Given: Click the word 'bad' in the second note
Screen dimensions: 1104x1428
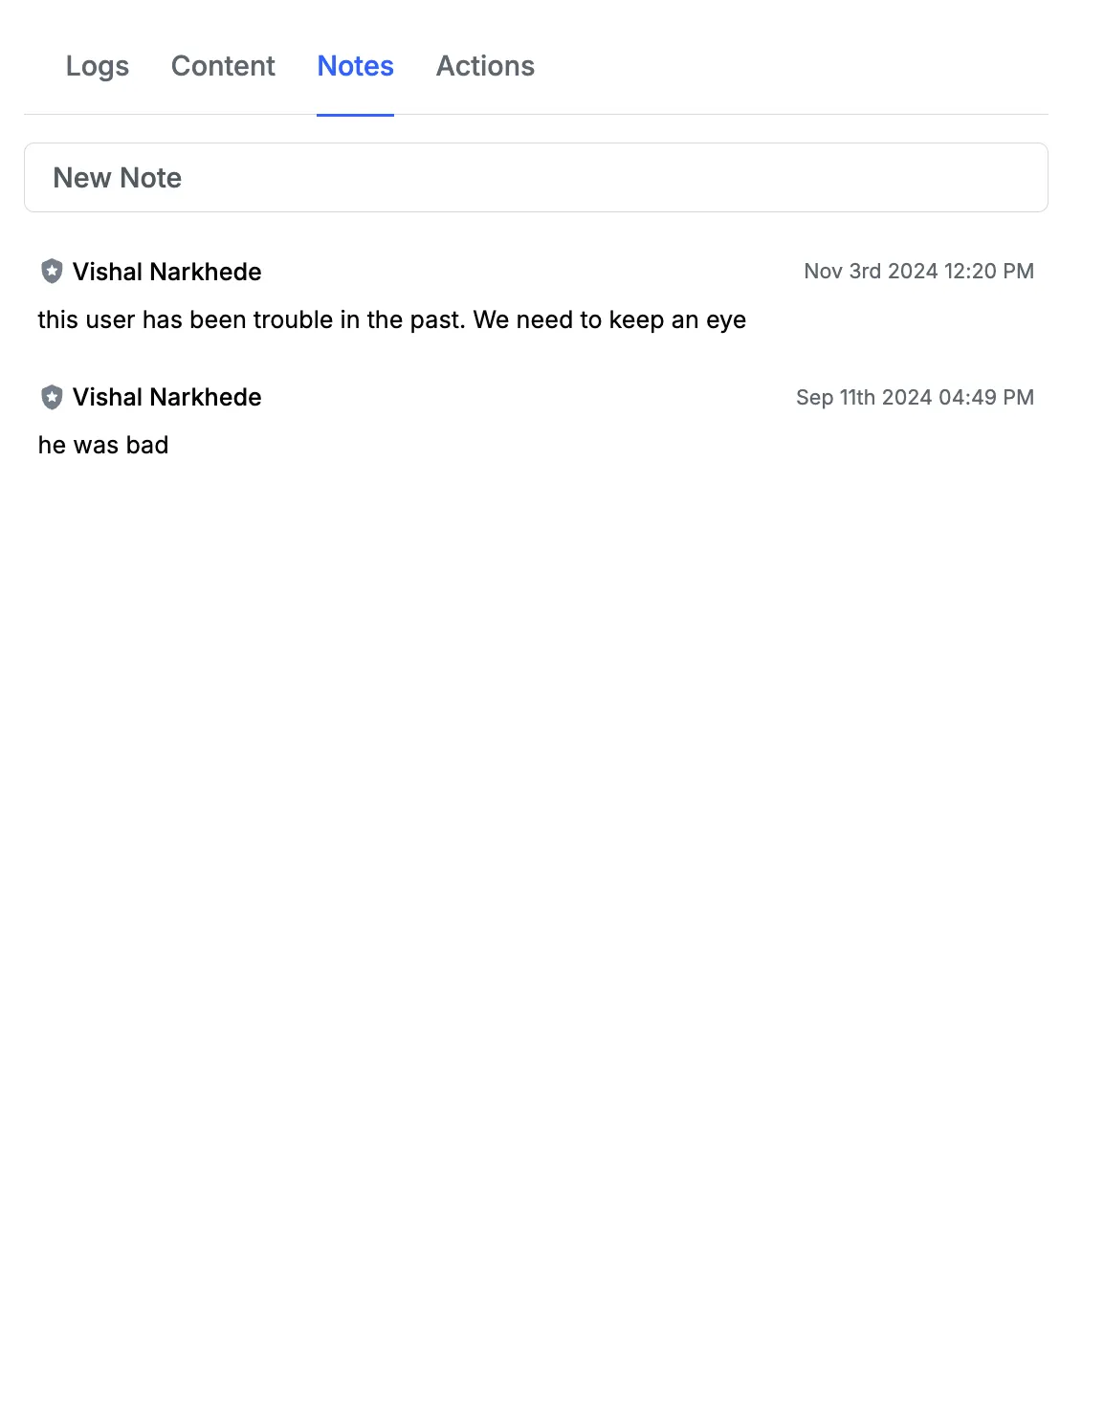Looking at the screenshot, I should click(147, 445).
